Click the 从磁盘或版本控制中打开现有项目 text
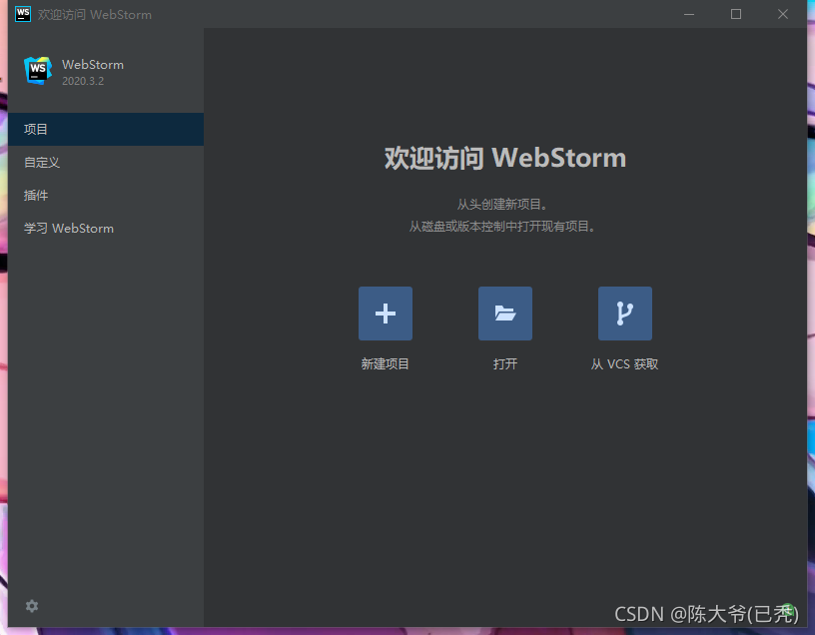This screenshot has height=635, width=815. 502,227
